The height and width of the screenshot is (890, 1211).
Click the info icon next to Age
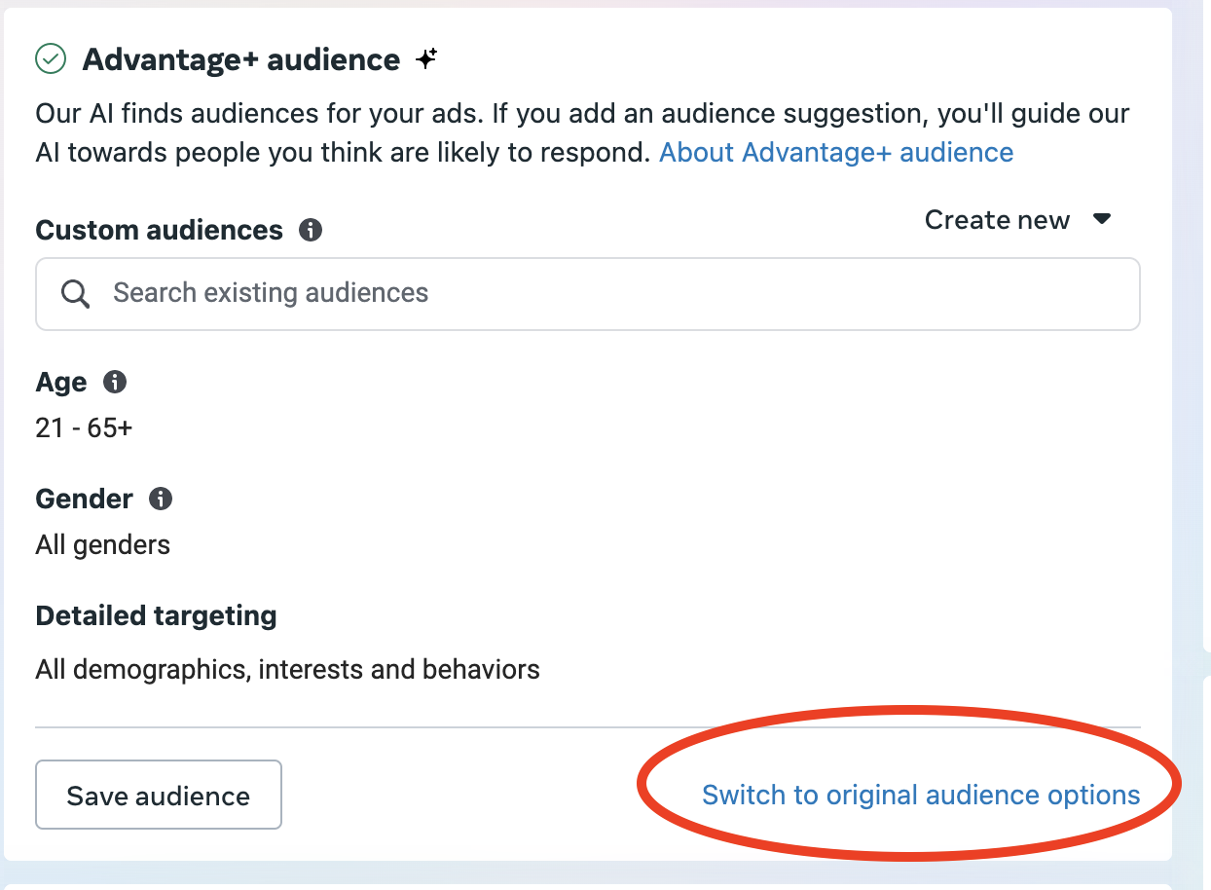pyautogui.click(x=115, y=382)
